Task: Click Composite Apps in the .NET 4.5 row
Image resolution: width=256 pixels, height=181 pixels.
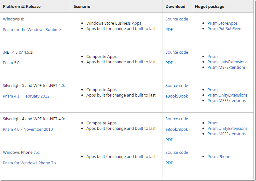Action: (101, 57)
